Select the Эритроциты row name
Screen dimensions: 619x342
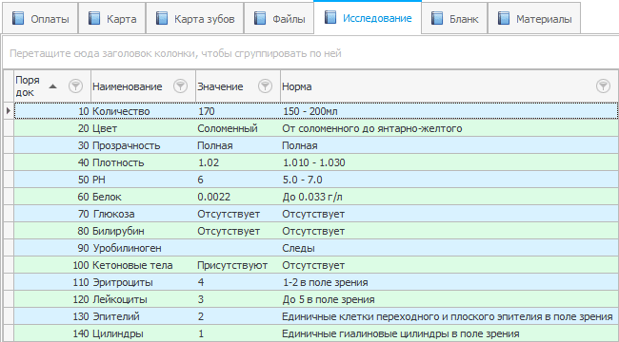pos(123,282)
